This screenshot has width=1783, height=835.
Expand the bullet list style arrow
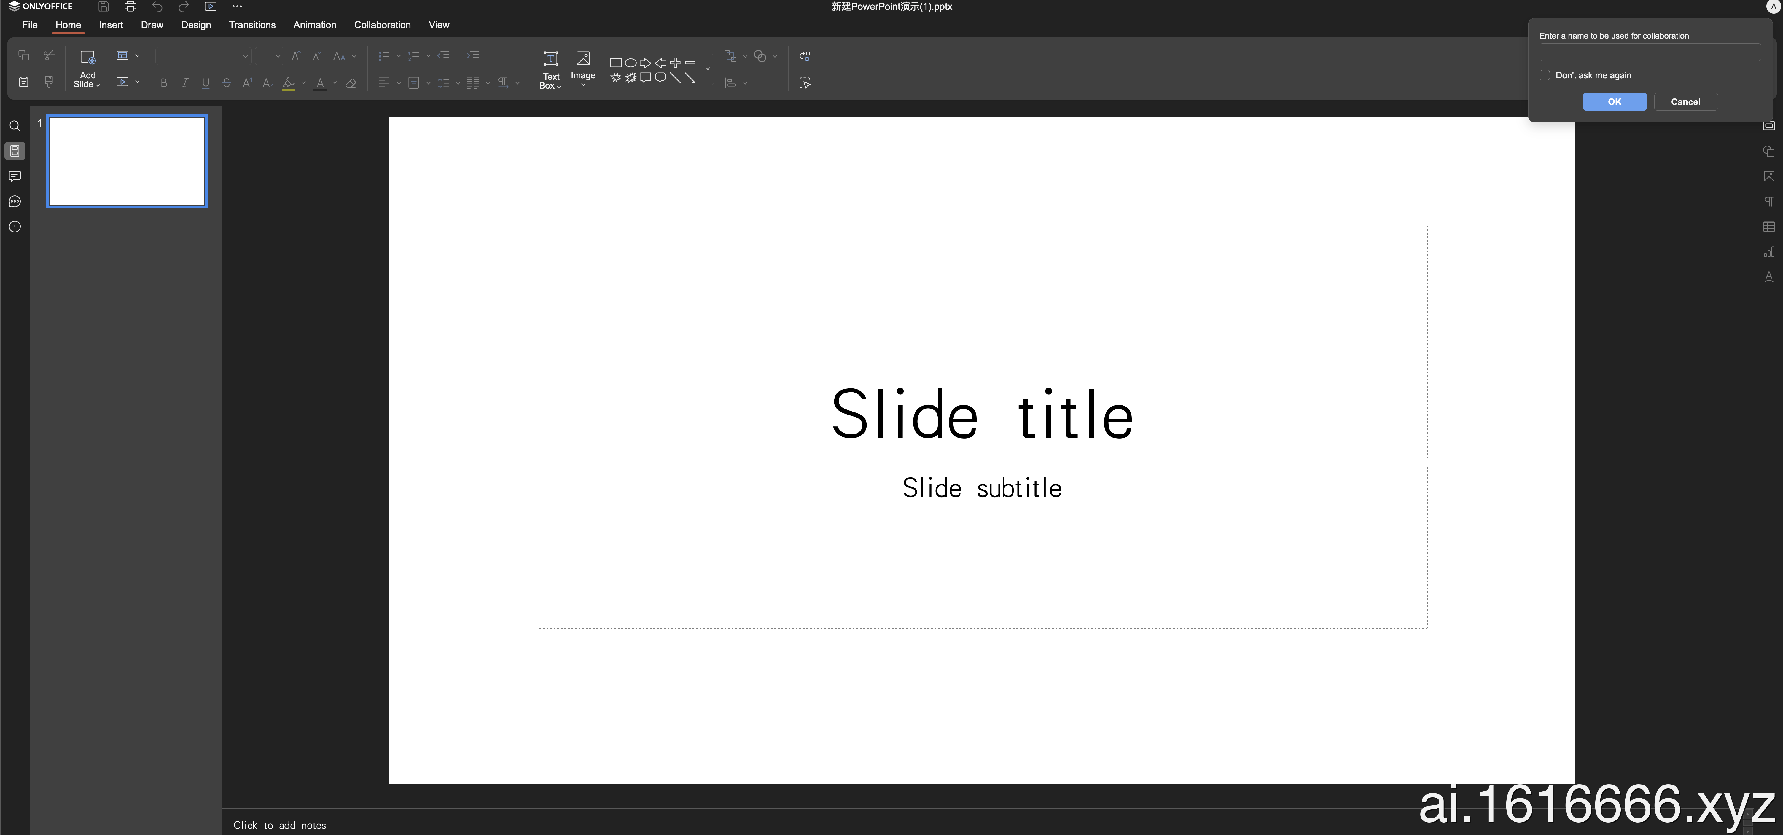399,57
